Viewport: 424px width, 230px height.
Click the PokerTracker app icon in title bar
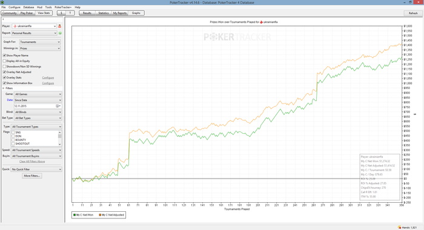(2, 2)
